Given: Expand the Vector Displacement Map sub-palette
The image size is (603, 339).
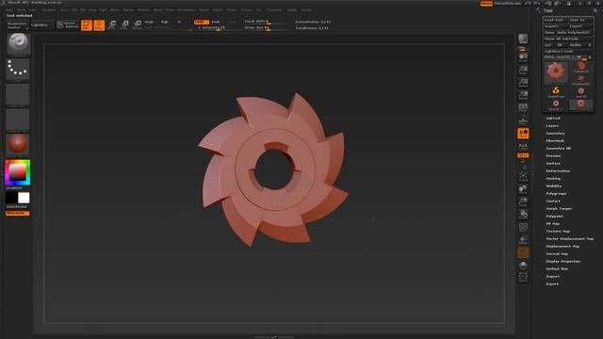Looking at the screenshot, I should pyautogui.click(x=569, y=238).
